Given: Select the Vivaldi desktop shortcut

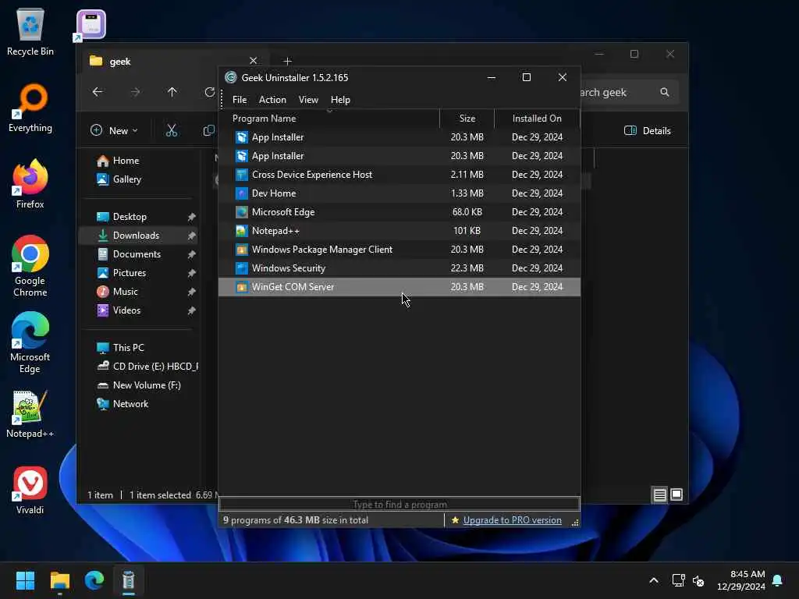Looking at the screenshot, I should click(30, 491).
